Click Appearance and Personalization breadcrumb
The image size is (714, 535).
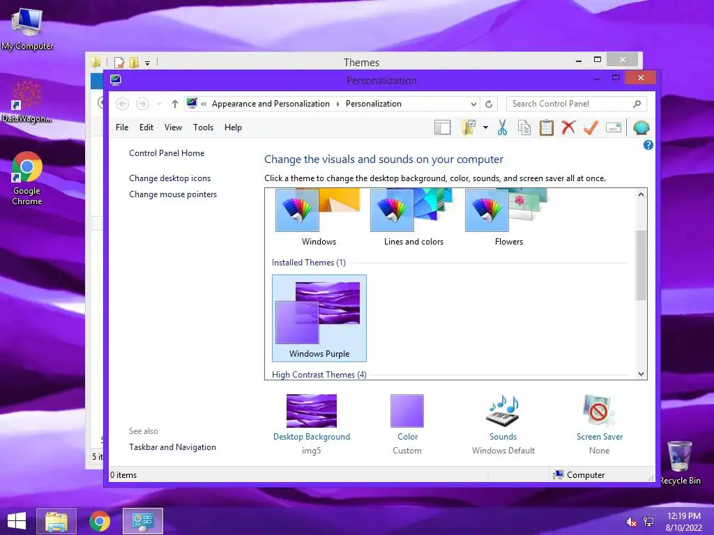(271, 104)
